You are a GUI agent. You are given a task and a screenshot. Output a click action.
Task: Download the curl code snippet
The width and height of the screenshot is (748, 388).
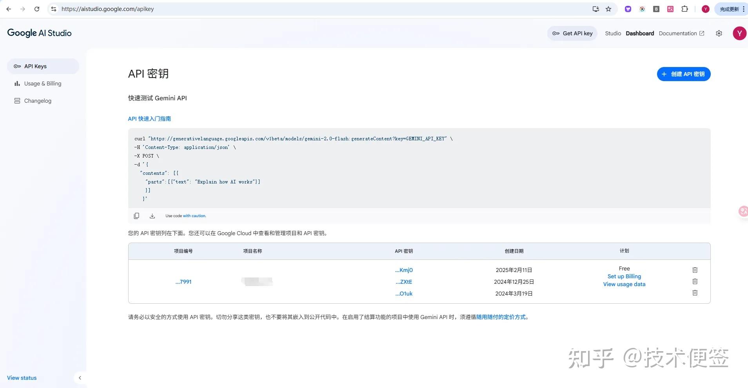click(x=152, y=216)
